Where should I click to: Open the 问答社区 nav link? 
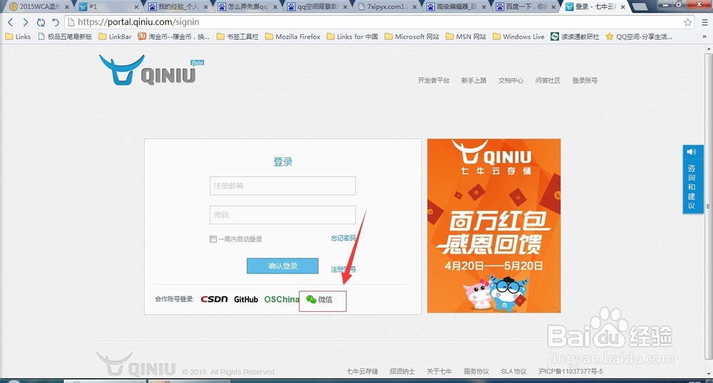(x=548, y=80)
